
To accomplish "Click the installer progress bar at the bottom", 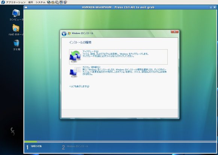I will tap(120, 142).
